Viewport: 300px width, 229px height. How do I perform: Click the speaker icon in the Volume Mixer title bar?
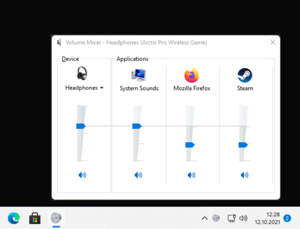[59, 42]
